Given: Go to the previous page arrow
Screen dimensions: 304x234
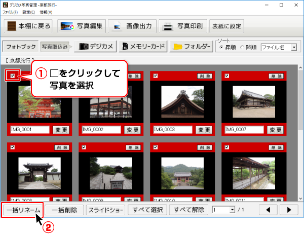Looking at the screenshot, I should click(x=269, y=209).
